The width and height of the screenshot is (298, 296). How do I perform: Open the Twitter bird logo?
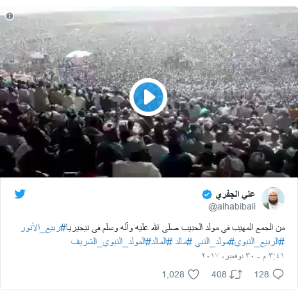click(20, 193)
